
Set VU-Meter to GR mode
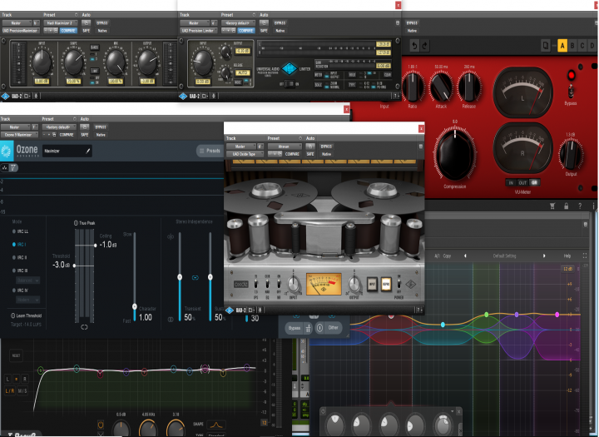[x=534, y=182]
